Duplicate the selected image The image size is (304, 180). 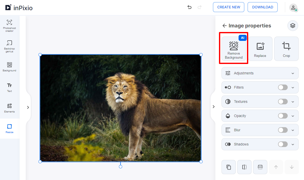coord(228,167)
